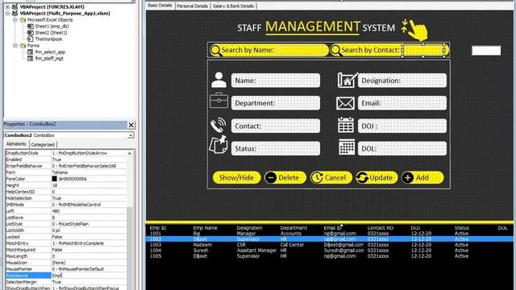The width and height of the screenshot is (516, 290).
Task: Click the Status input field
Action: (276, 148)
